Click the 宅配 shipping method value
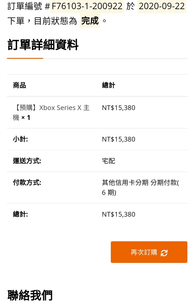Screen dimensions: 194x306 pyautogui.click(x=109, y=161)
